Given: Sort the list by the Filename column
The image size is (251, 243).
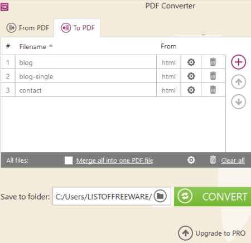Looking at the screenshot, I should (x=36, y=47).
